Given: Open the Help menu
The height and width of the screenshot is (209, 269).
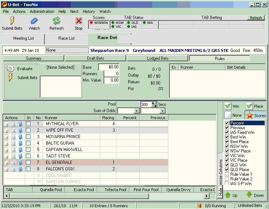Looking at the screenshot, I should tap(62, 11).
